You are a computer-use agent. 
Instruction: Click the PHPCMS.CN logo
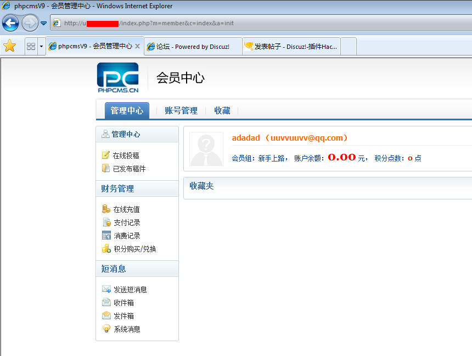pyautogui.click(x=117, y=77)
